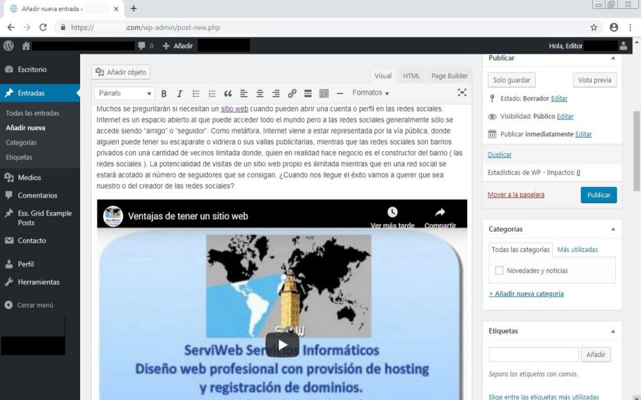Collapse the Categorías panel

613,229
